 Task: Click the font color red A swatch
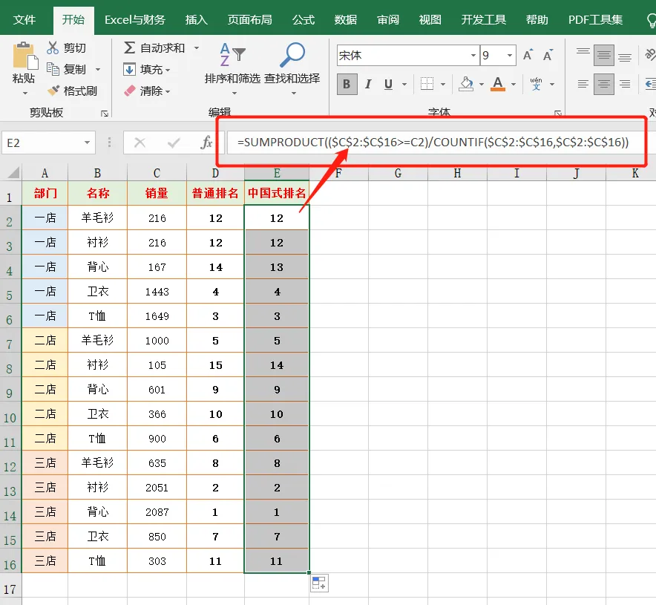click(x=496, y=83)
